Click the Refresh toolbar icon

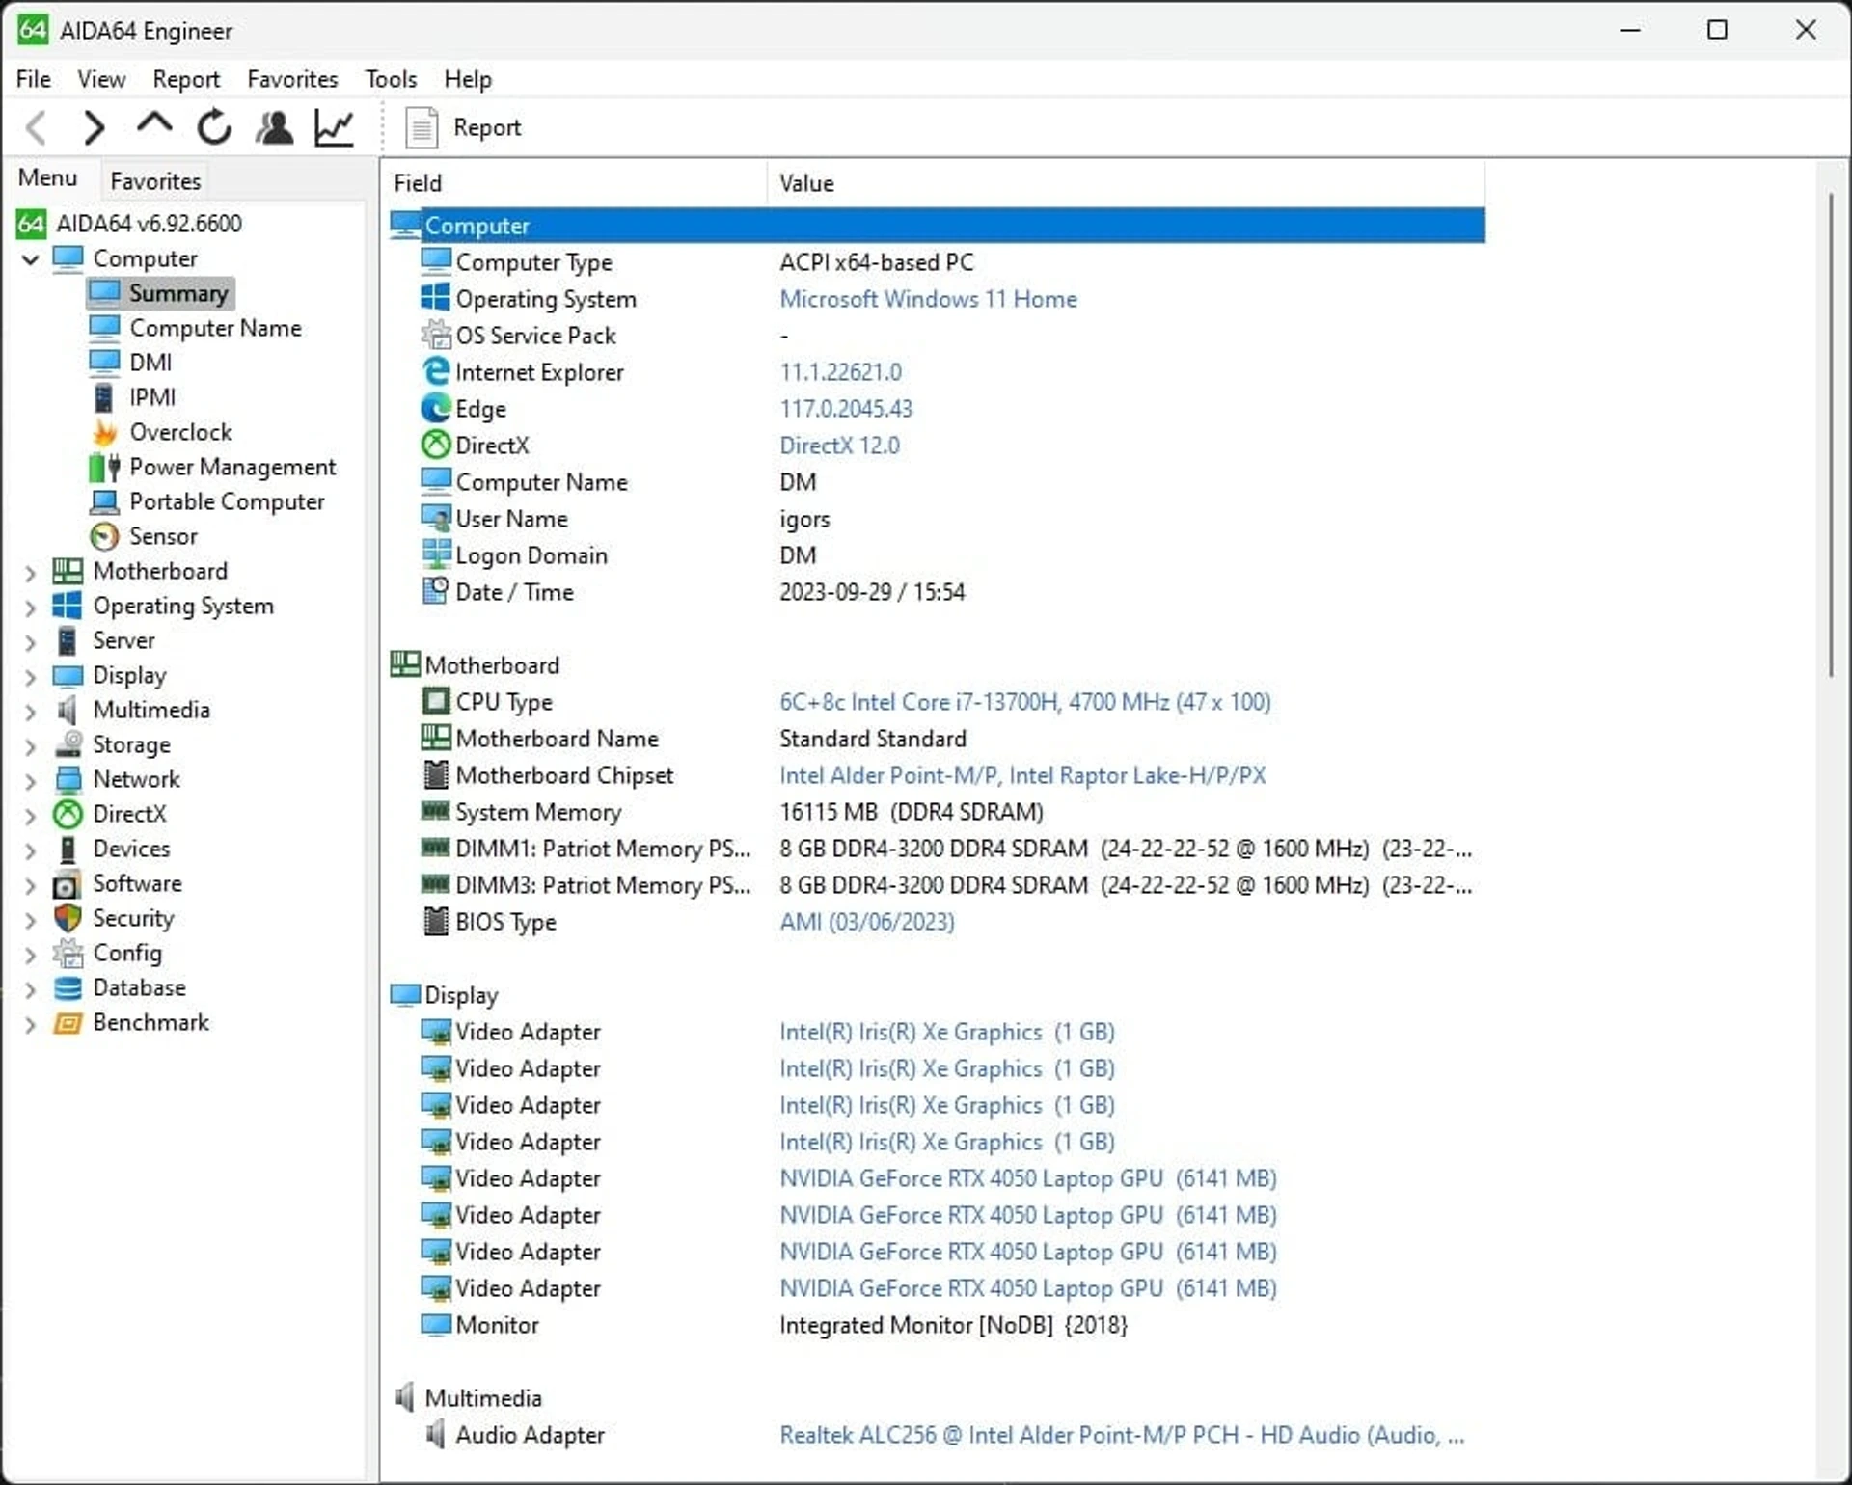[x=214, y=127]
